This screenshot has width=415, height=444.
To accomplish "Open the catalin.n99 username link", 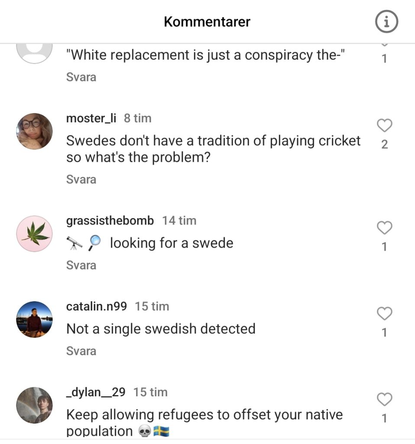I will pyautogui.click(x=96, y=307).
